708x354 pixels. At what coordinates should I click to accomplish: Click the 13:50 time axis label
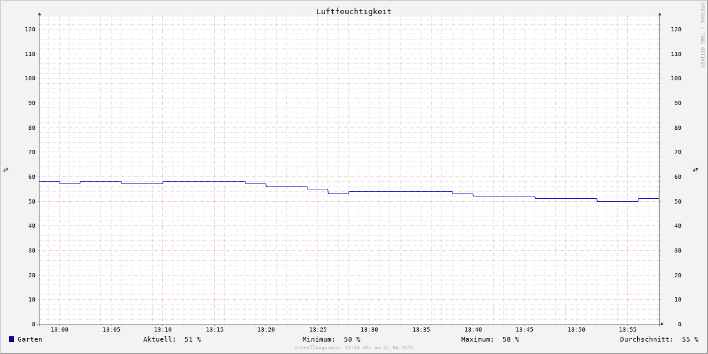pos(576,330)
